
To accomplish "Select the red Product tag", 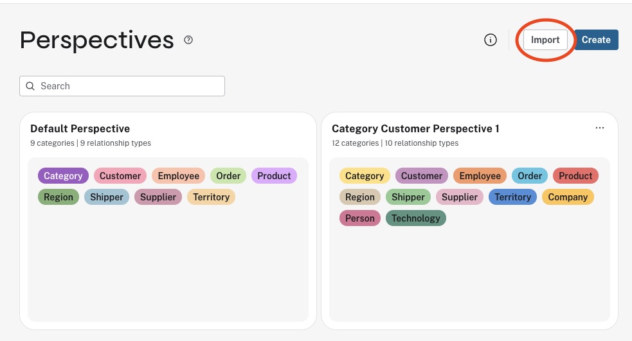I will (575, 176).
